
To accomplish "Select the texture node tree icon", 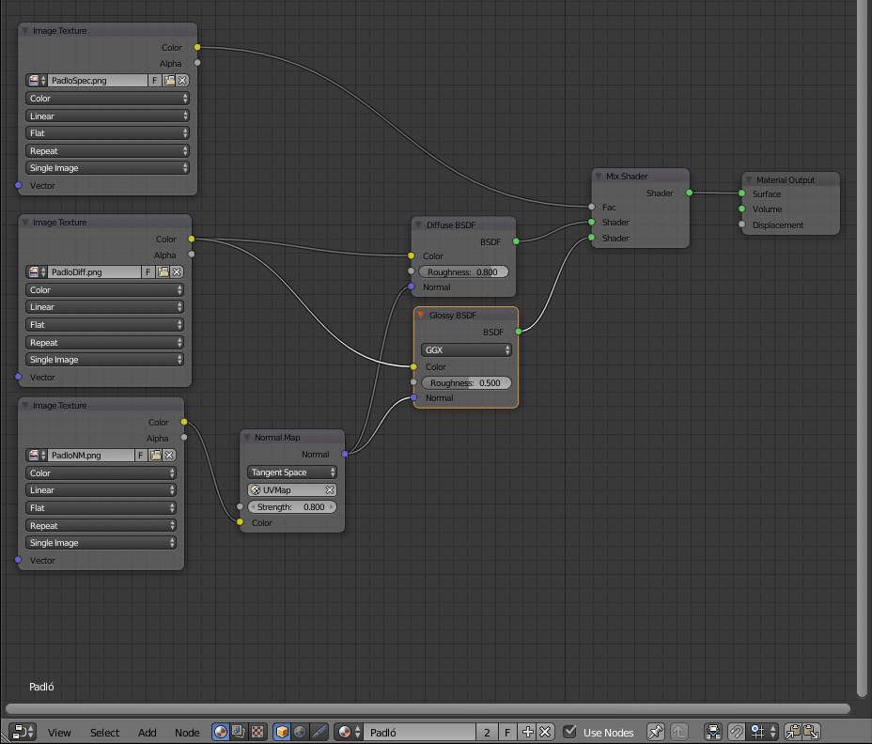I will tap(257, 732).
